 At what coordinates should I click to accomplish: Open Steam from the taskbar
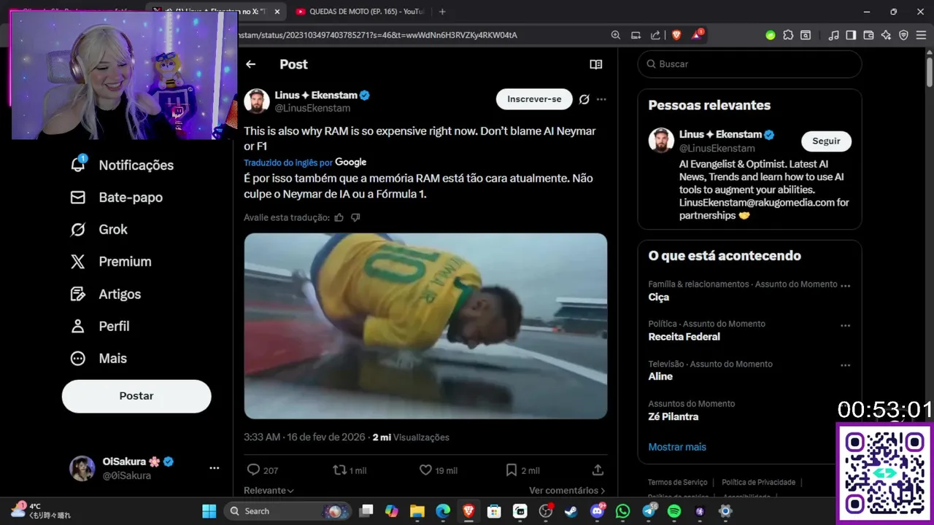(571, 511)
